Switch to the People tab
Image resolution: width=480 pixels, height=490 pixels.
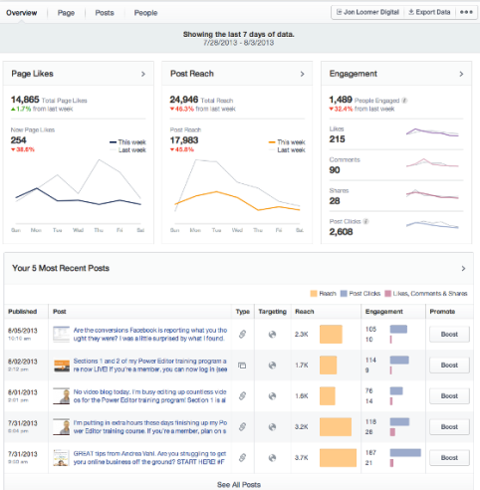[x=145, y=13]
